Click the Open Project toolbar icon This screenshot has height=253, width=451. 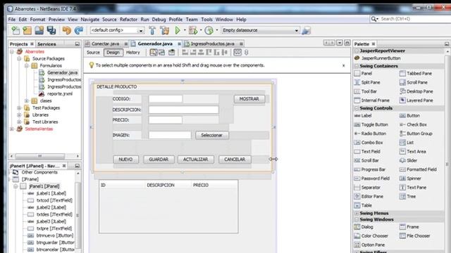click(x=39, y=30)
